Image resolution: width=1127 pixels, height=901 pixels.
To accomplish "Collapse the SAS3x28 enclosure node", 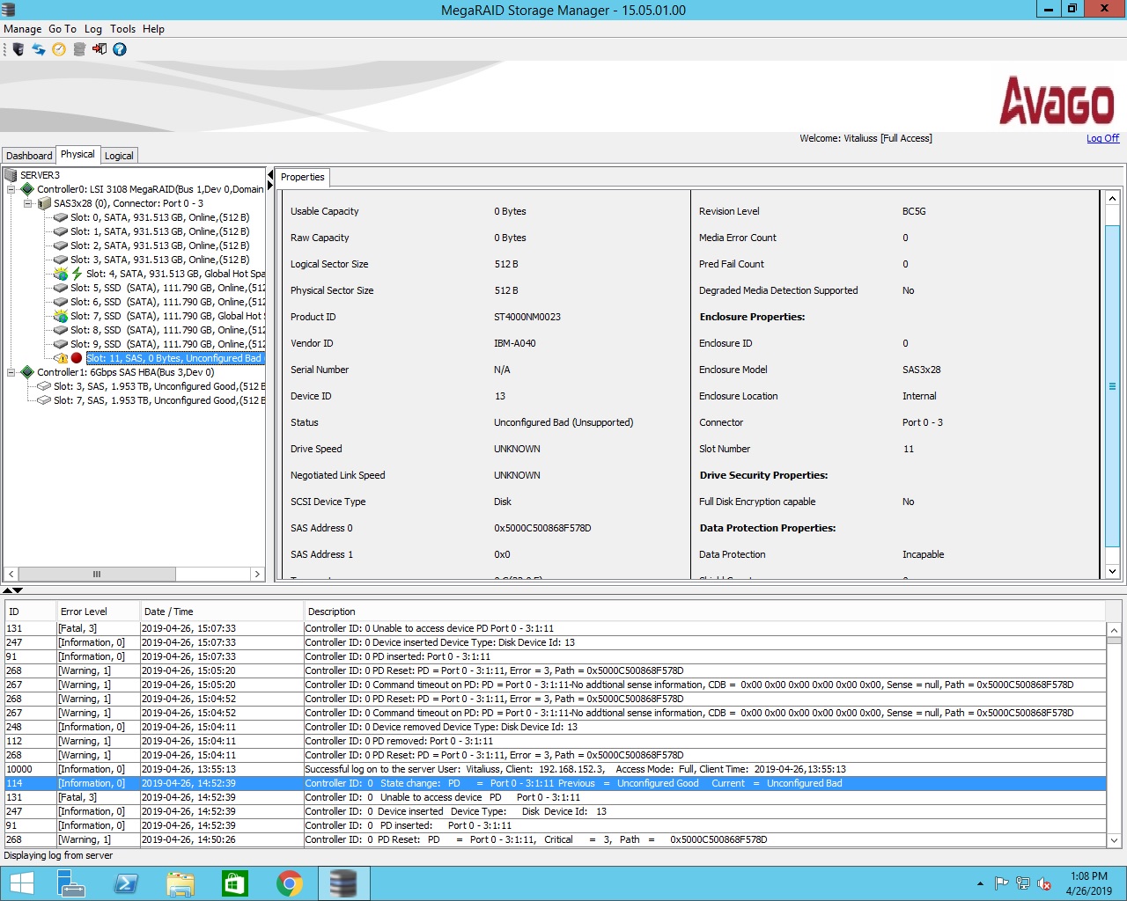I will (x=28, y=203).
